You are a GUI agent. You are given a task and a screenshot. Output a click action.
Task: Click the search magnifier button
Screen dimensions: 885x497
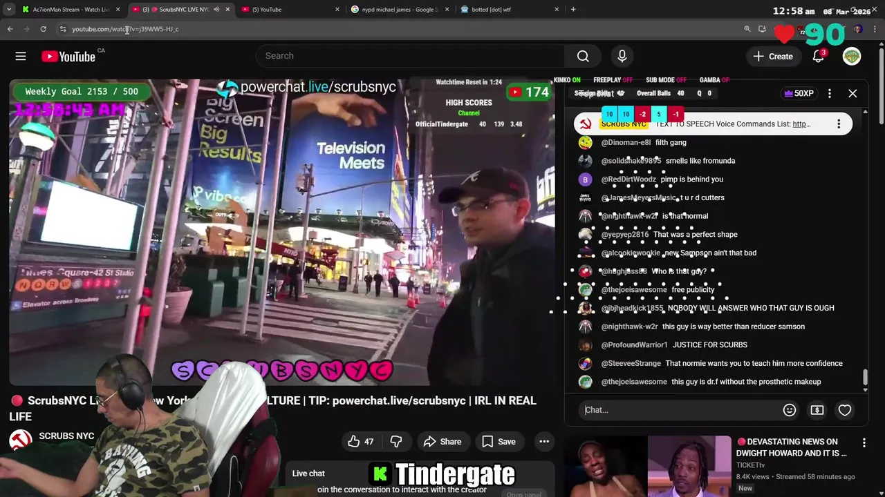click(x=583, y=56)
